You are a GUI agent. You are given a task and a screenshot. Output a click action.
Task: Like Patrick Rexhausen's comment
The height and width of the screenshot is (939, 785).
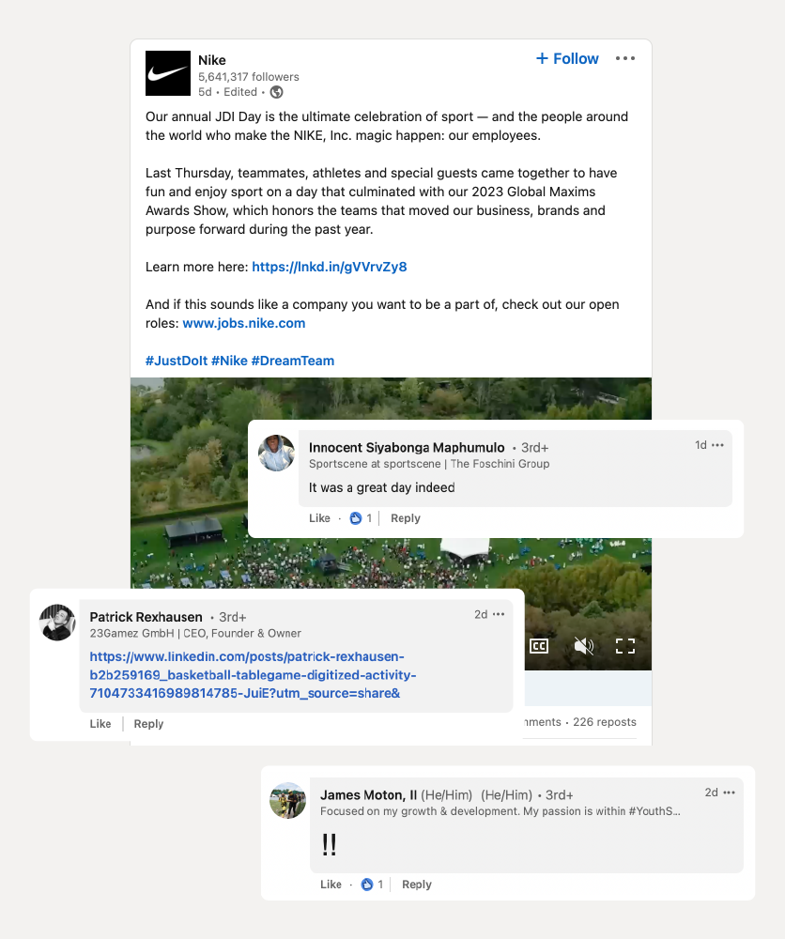click(x=100, y=724)
